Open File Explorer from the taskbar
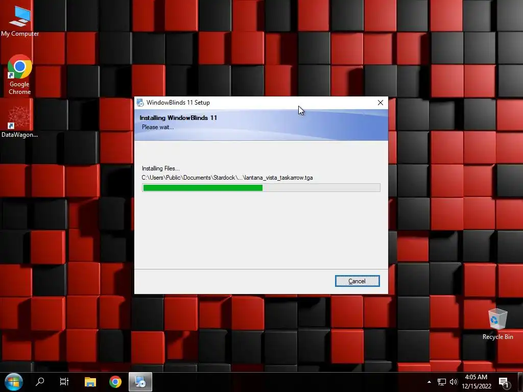 pyautogui.click(x=90, y=382)
